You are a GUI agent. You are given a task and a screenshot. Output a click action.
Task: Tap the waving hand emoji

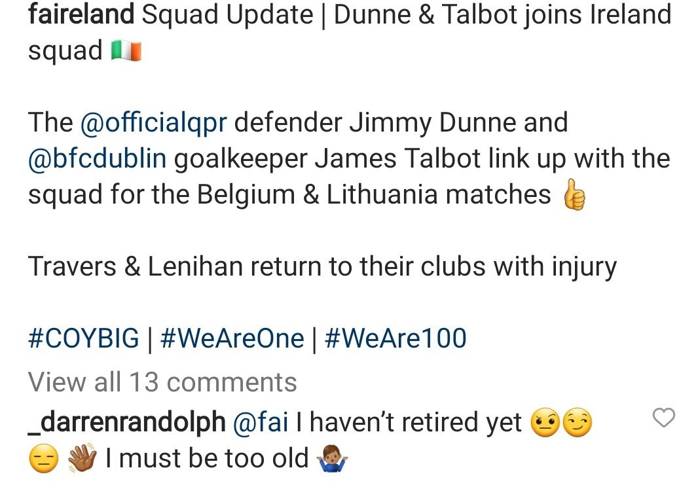click(82, 458)
